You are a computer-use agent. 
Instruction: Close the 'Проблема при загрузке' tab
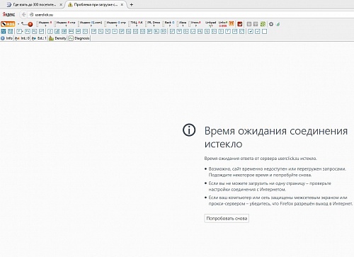(122, 5)
